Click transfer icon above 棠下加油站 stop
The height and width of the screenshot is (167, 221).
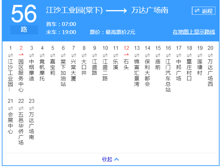pos(63,55)
